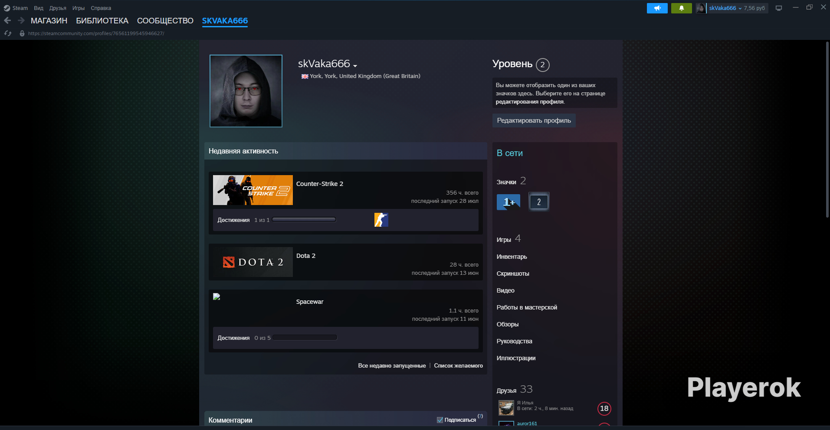Image resolution: width=830 pixels, height=430 pixels.
Task: Select the SKVAKA666 profile tab
Action: click(225, 21)
